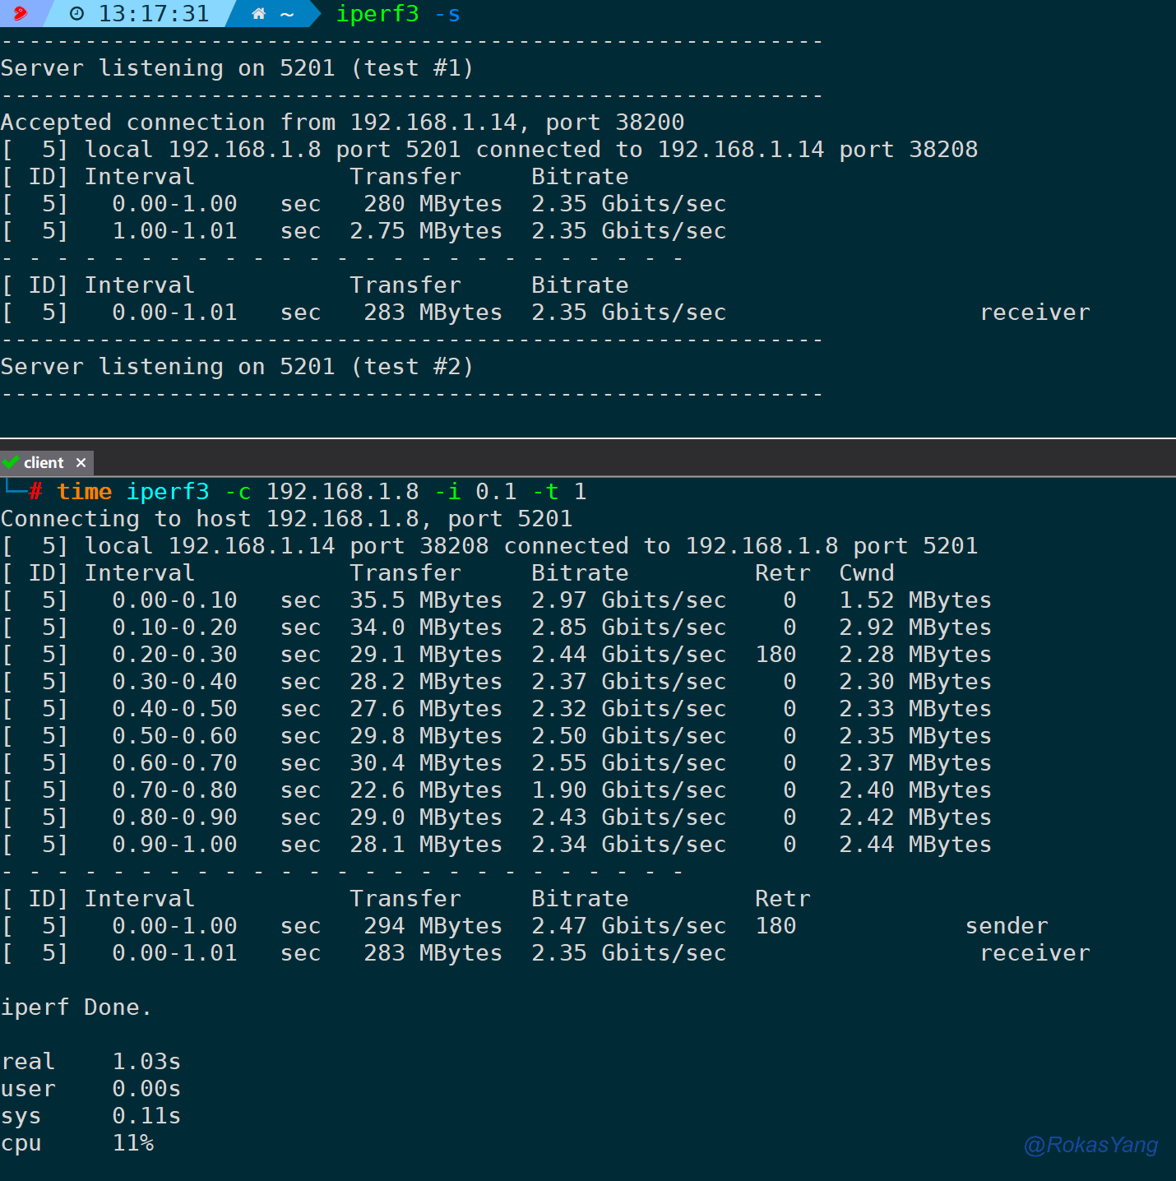The height and width of the screenshot is (1181, 1176).
Task: Click the green checkmark on the client tab
Action: click(11, 462)
